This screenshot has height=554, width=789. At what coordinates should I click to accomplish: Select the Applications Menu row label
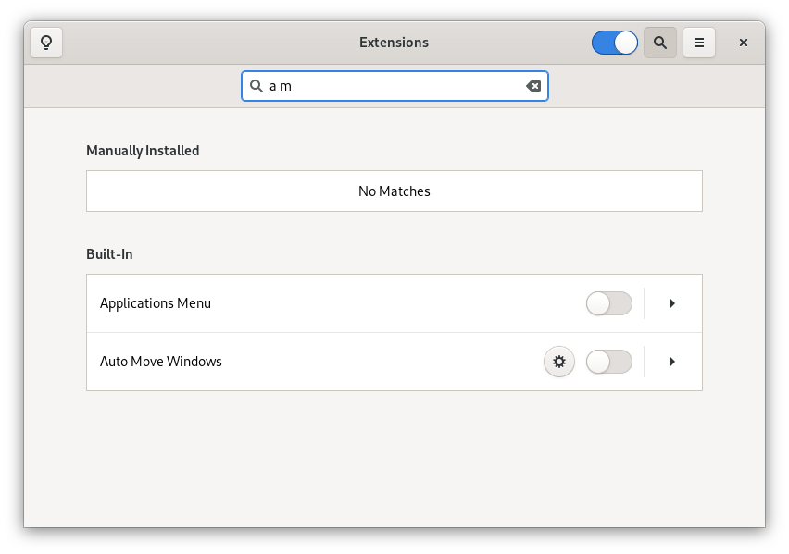click(156, 303)
